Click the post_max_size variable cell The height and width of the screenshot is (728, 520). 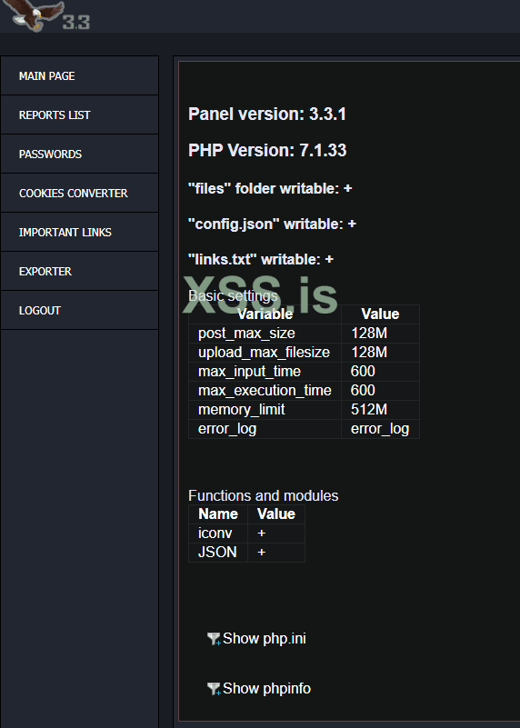pos(265,334)
